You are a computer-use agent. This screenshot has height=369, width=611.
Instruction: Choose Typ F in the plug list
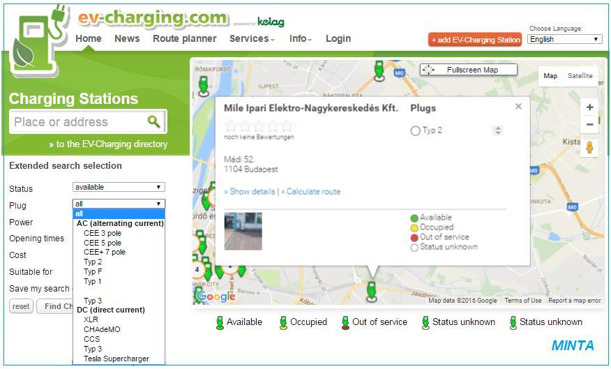coord(93,271)
